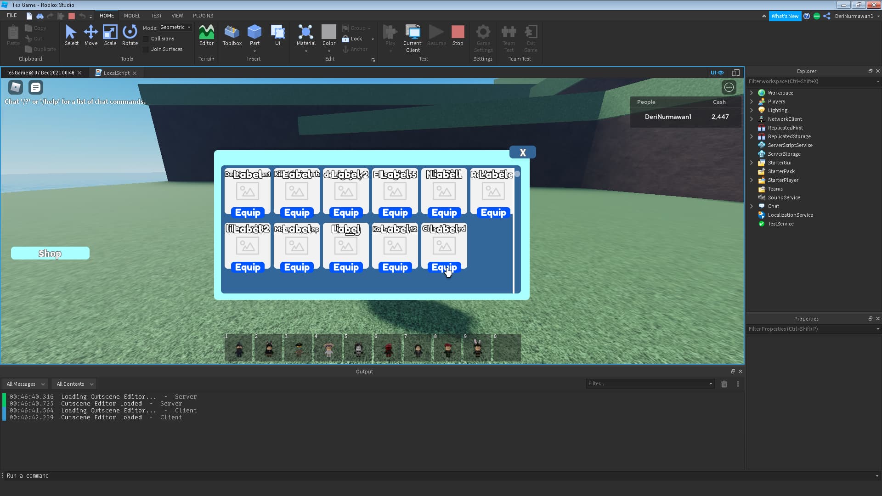Switch to the LocalScript tab

(x=116, y=73)
